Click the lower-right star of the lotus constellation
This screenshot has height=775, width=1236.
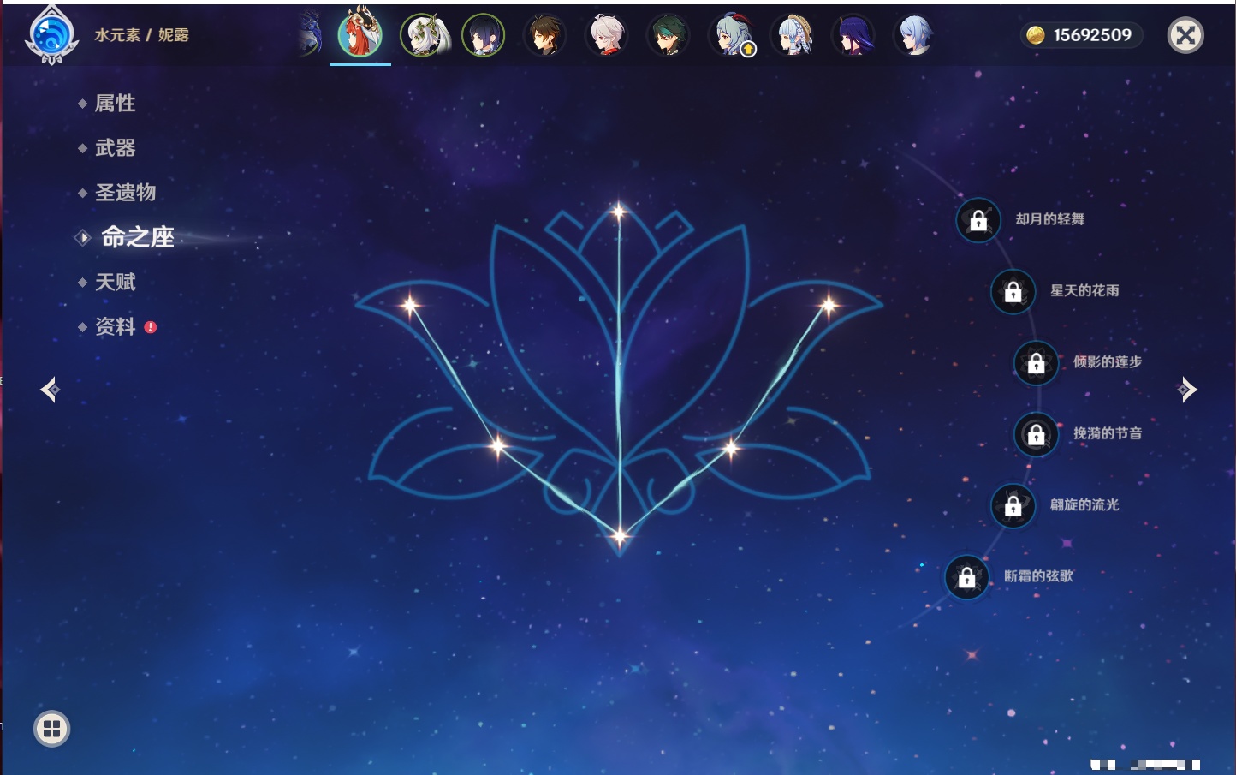point(732,447)
